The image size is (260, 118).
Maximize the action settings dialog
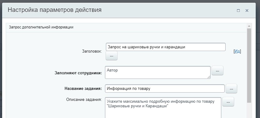(238, 11)
